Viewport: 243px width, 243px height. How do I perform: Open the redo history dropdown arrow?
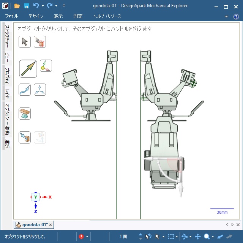[57, 6]
